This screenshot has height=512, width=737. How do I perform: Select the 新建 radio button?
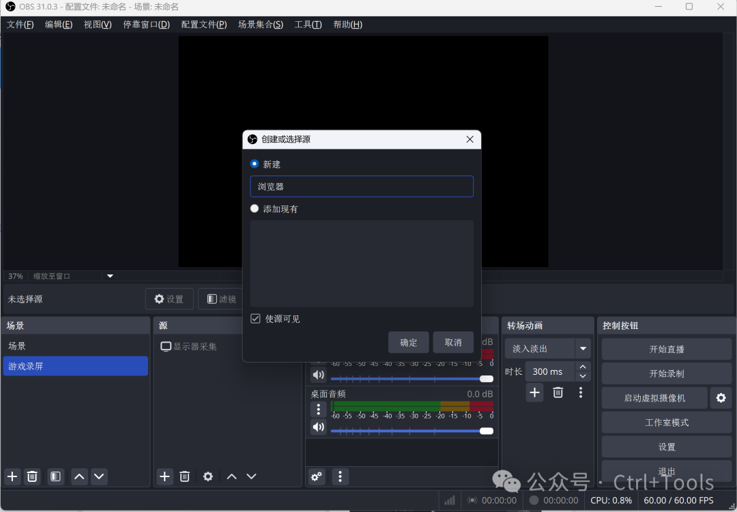pyautogui.click(x=255, y=164)
